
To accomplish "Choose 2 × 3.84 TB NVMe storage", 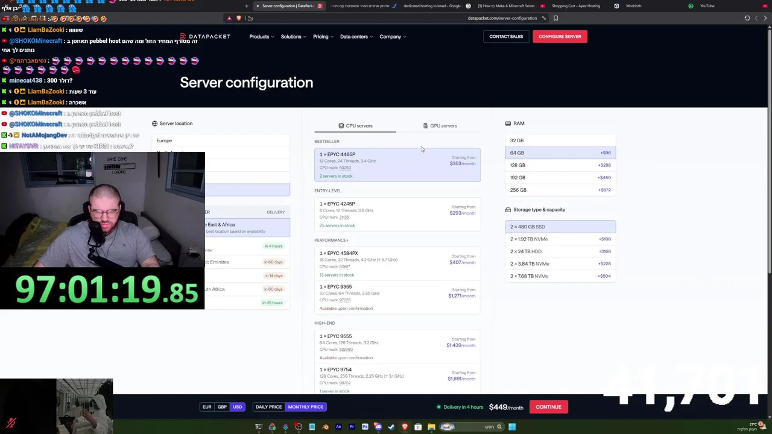I will coord(560,264).
